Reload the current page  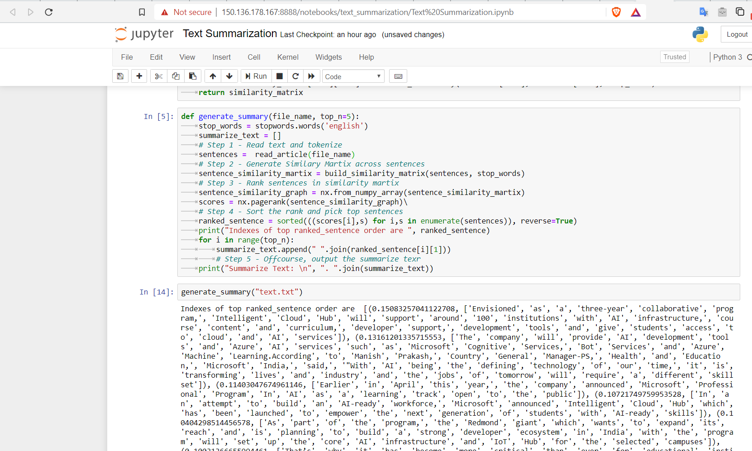[x=49, y=12]
